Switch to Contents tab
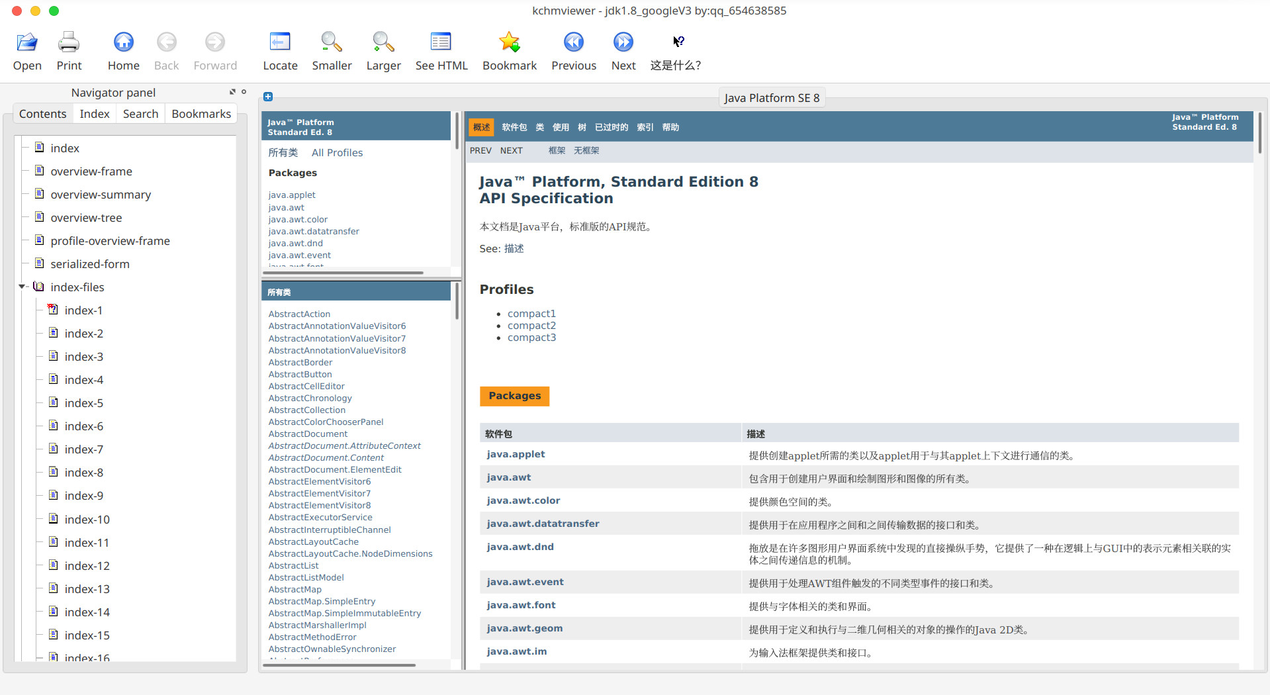This screenshot has height=695, width=1270. (43, 114)
